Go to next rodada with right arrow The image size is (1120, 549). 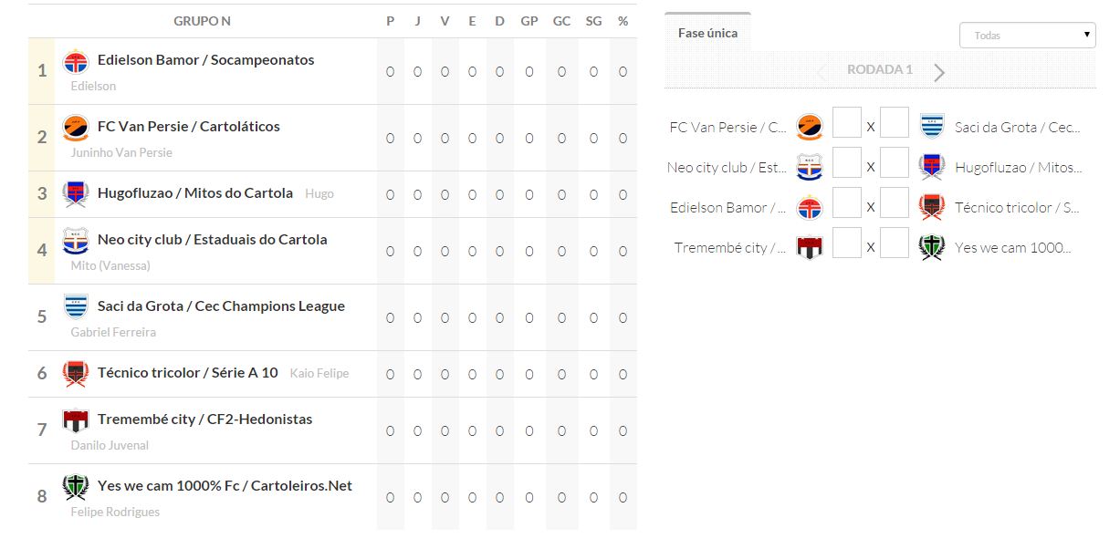click(x=939, y=73)
